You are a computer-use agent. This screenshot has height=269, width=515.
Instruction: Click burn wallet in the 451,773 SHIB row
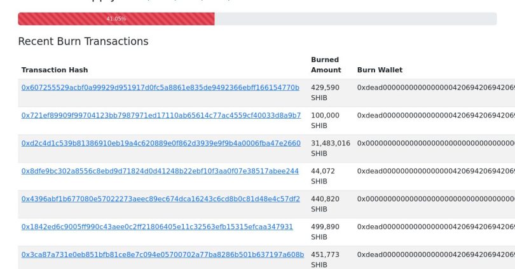tap(436, 255)
